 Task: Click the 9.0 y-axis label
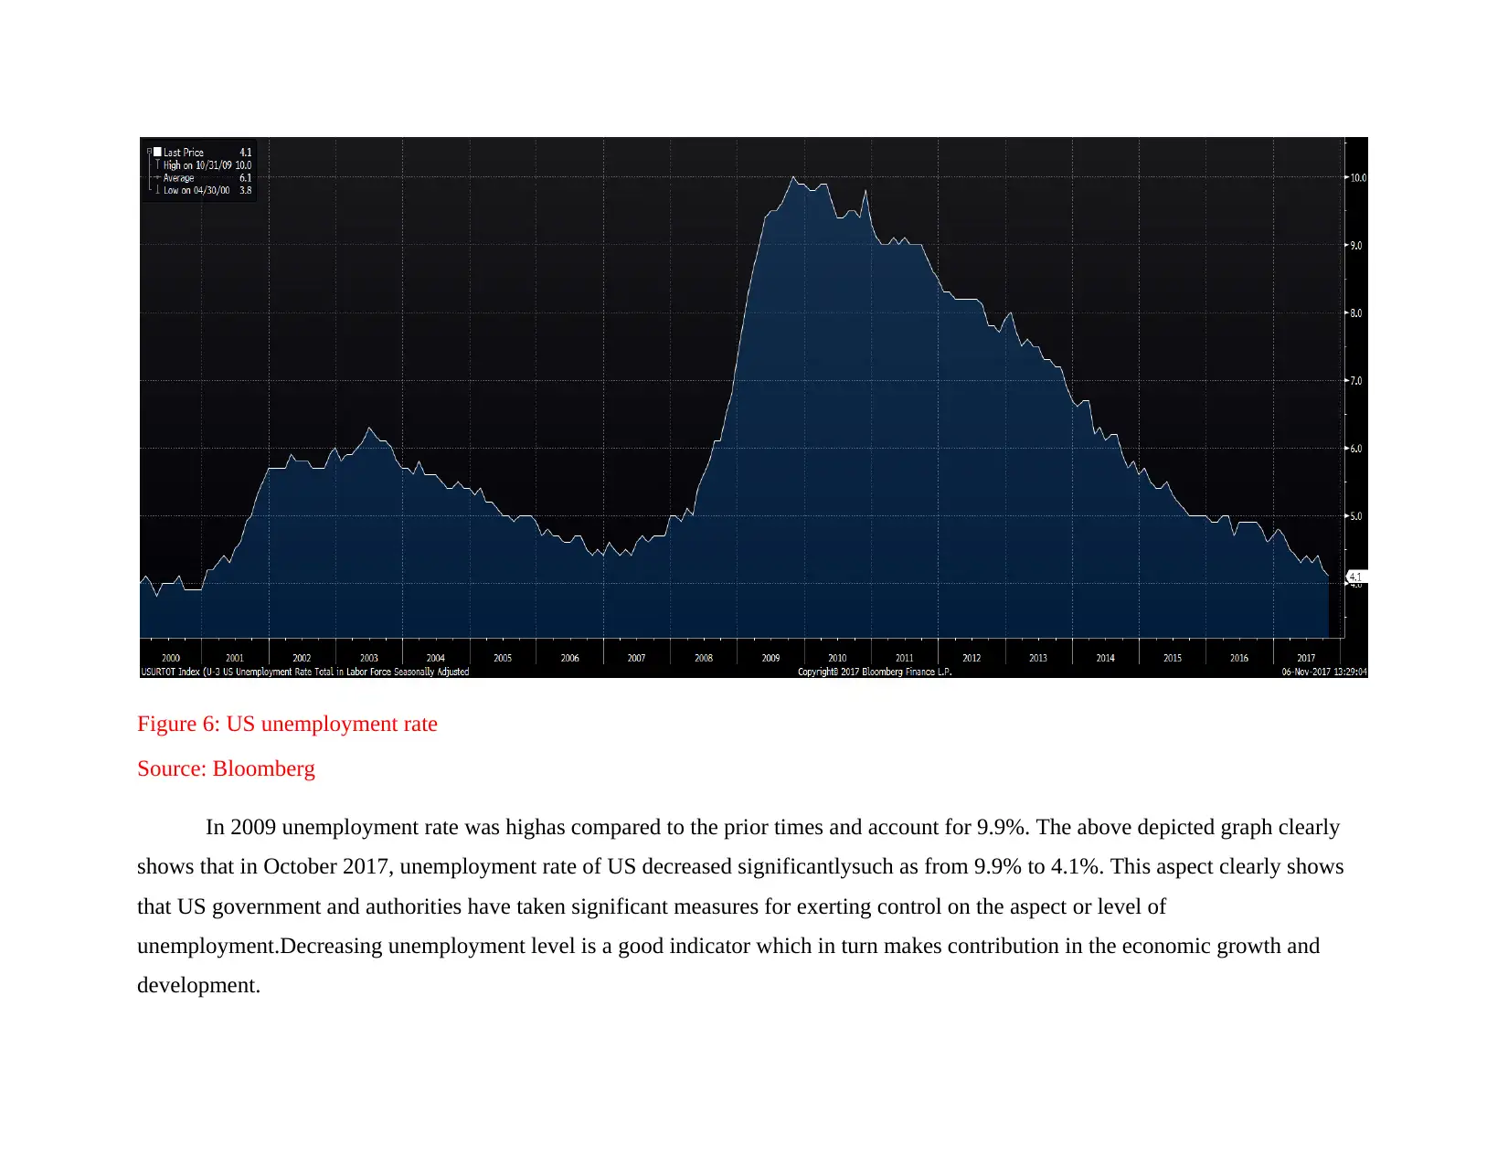1356,246
